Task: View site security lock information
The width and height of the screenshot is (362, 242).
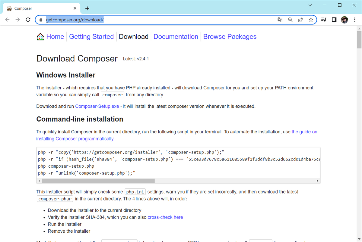Action: (41, 20)
